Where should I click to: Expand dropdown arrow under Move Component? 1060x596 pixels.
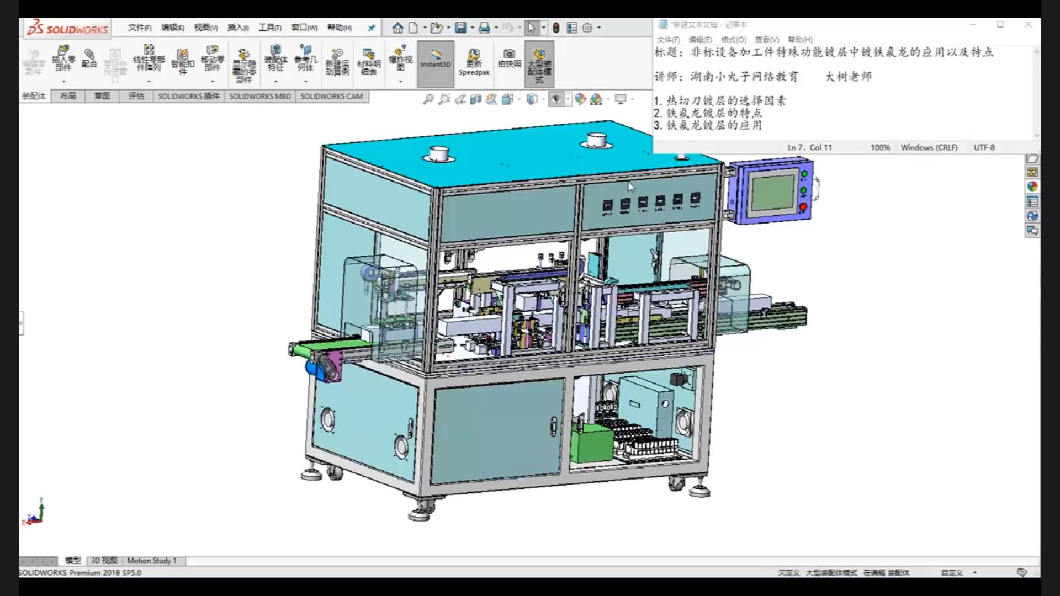coord(213,82)
